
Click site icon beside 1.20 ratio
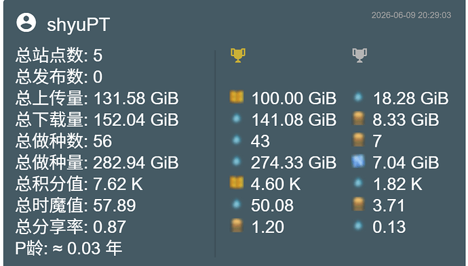237,225
